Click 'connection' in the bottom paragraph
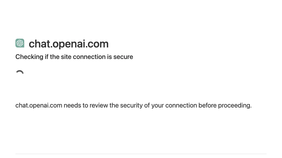The image size is (282, 158). 181,105
